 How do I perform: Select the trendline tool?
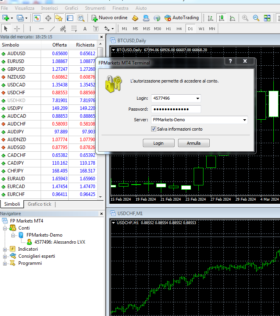point(52,29)
